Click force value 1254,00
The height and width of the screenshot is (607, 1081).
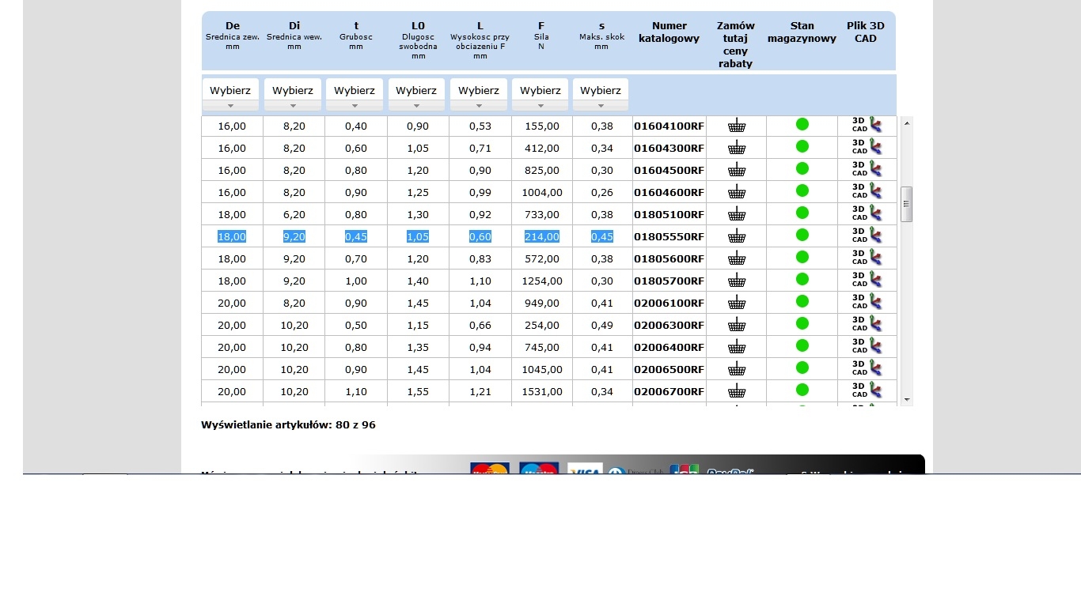542,281
